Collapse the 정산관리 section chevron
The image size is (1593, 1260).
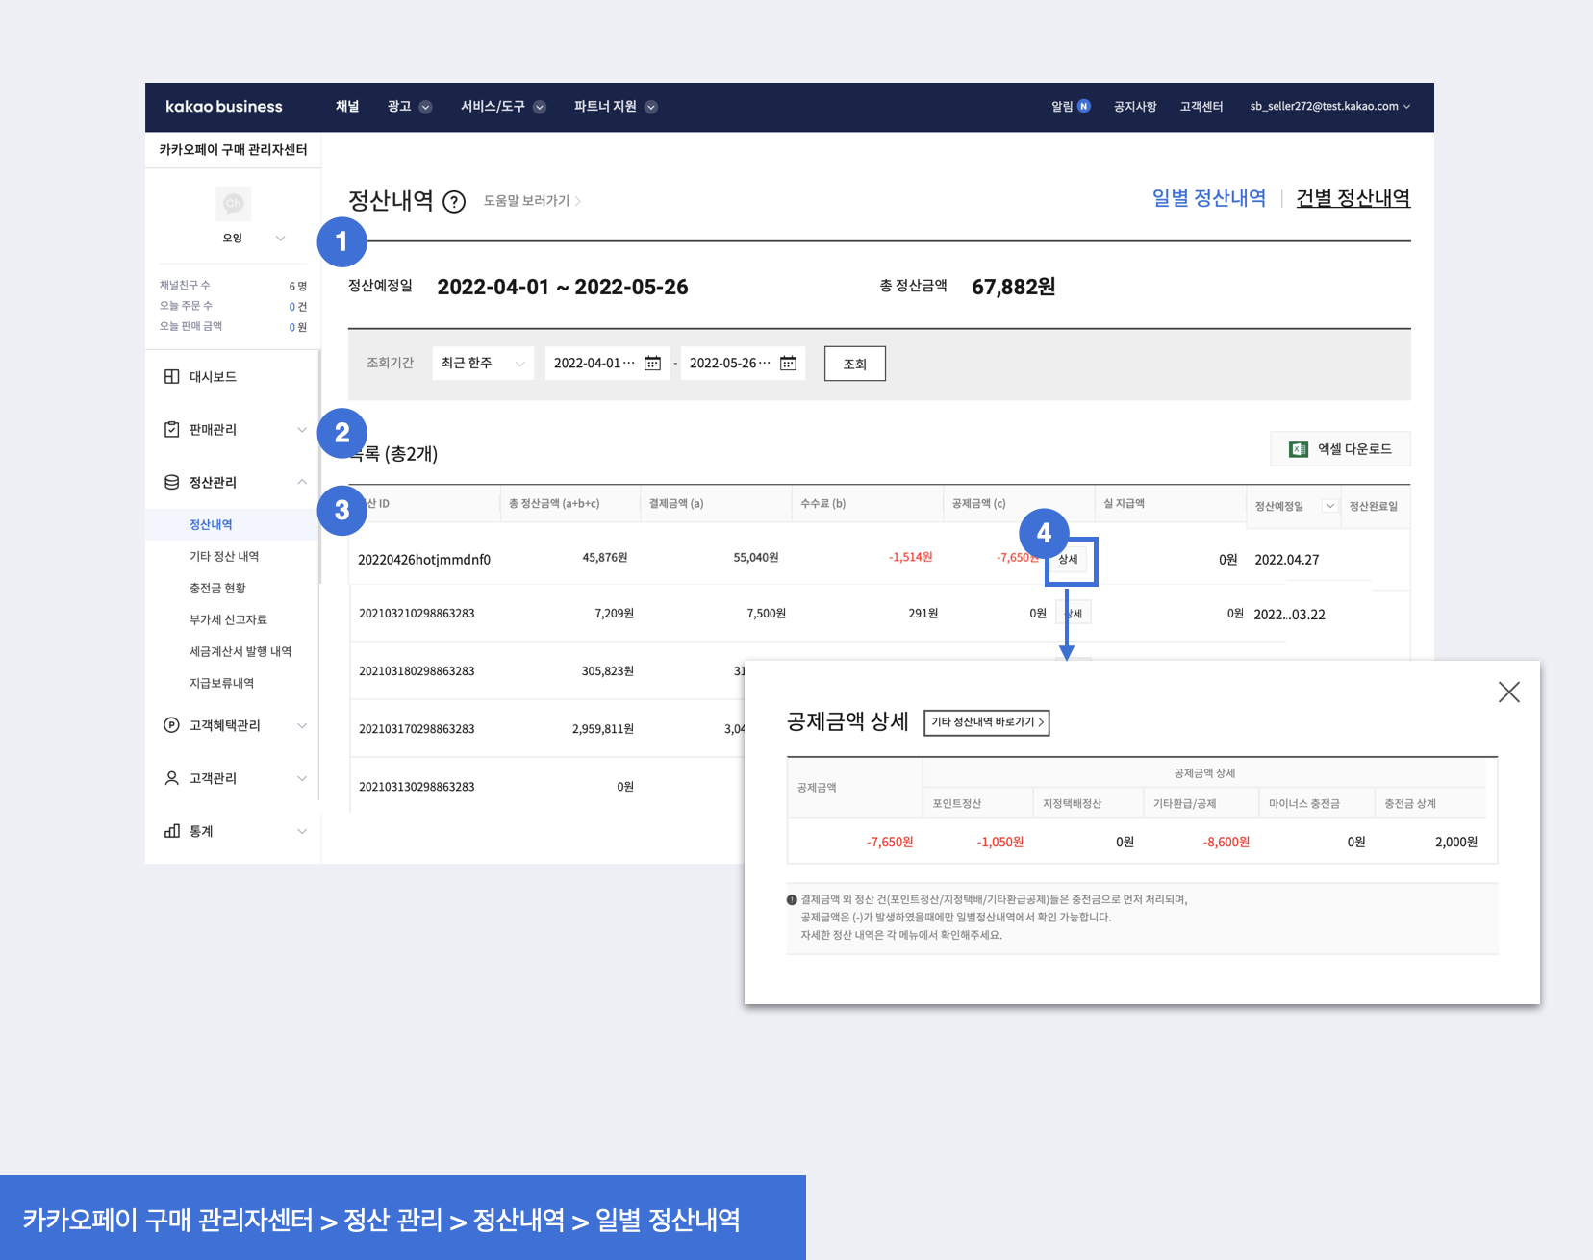(302, 482)
